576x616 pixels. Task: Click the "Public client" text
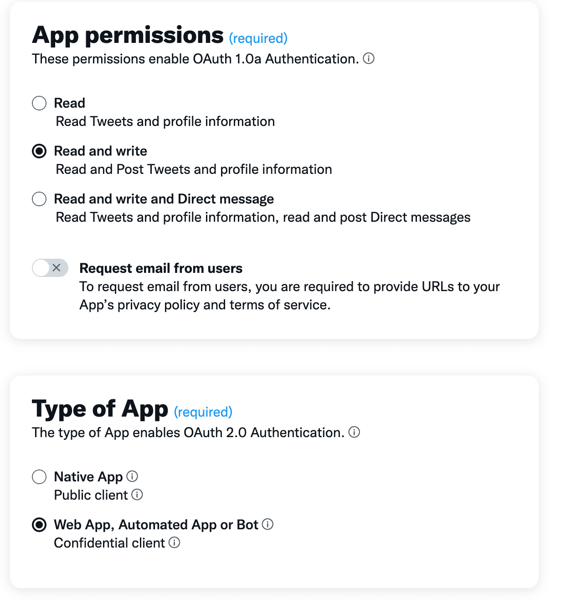[x=91, y=495]
